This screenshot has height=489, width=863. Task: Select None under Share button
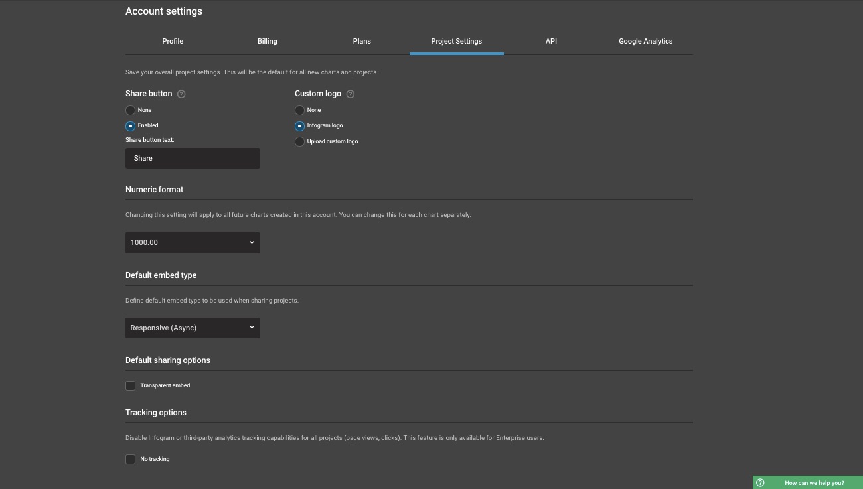(131, 110)
